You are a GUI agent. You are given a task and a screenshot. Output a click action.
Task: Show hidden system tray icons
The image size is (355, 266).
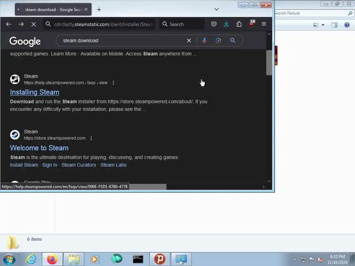[295, 259]
